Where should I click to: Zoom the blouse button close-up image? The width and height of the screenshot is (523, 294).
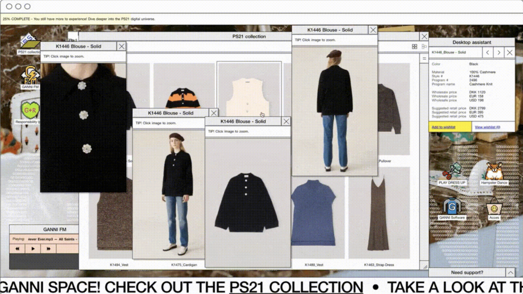83,128
